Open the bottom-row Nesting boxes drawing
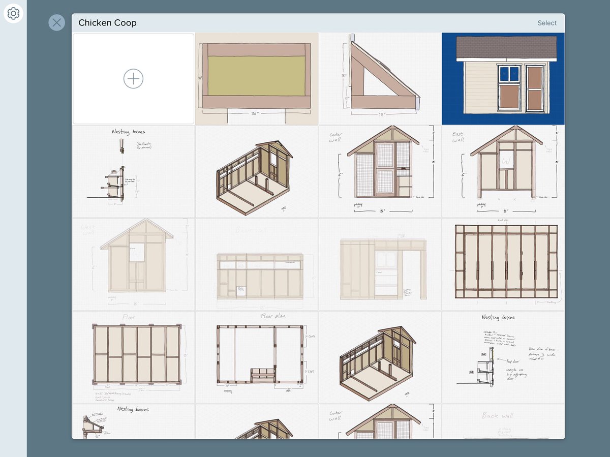The width and height of the screenshot is (610, 457). tap(133, 421)
